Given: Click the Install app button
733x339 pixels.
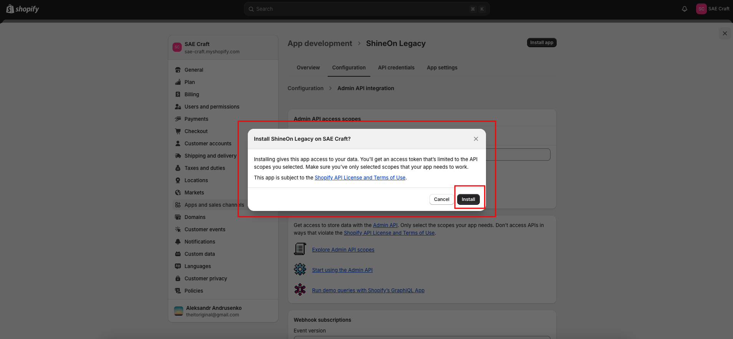Looking at the screenshot, I should coord(542,43).
